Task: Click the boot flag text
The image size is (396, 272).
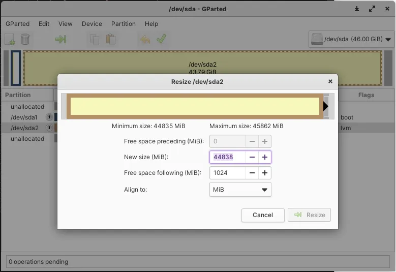Action: click(347, 117)
